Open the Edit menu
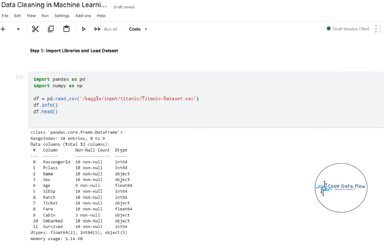 [x=18, y=16]
